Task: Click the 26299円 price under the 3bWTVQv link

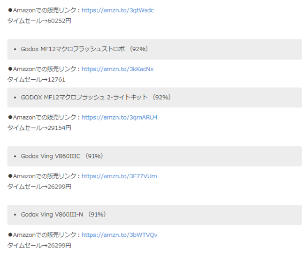Action: click(39, 245)
